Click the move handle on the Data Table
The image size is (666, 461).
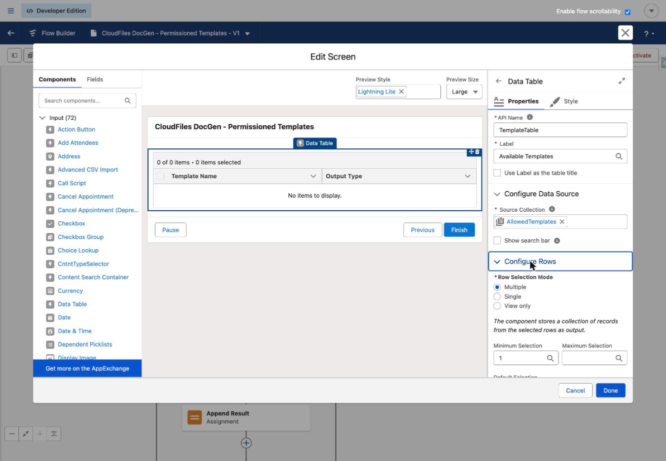tap(471, 152)
